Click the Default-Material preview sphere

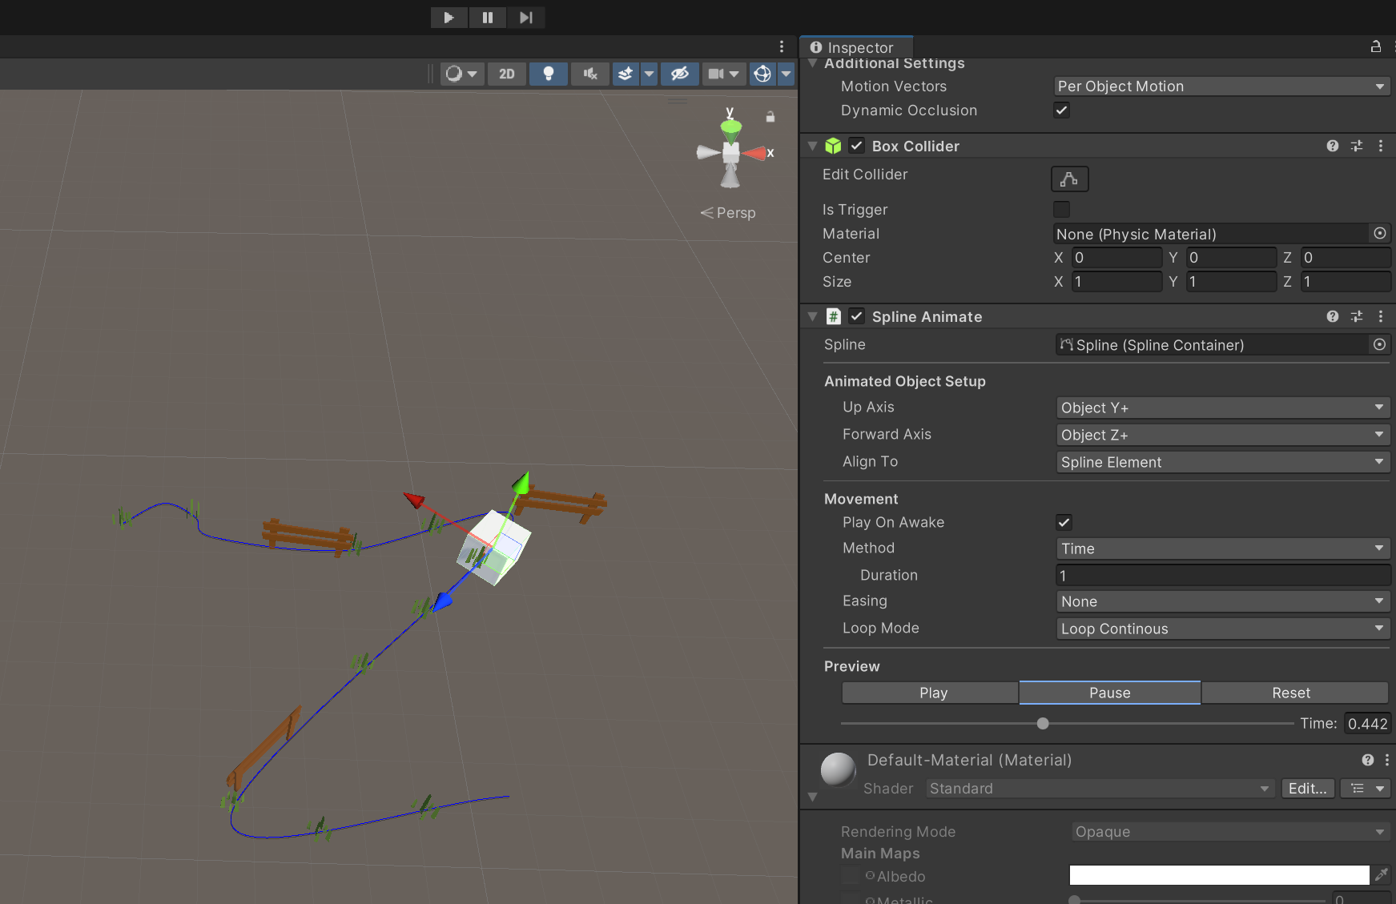(x=838, y=769)
